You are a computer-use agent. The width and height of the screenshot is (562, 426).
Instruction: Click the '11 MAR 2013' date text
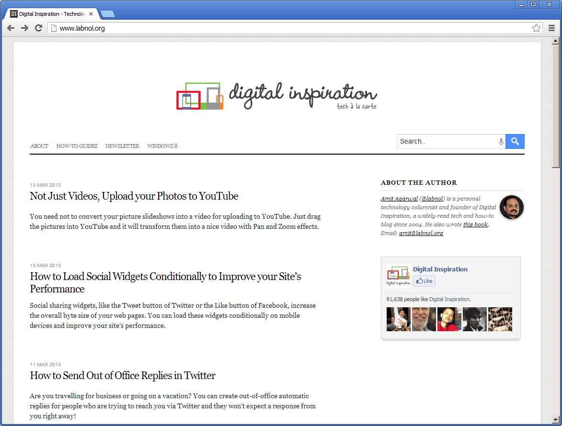[45, 364]
